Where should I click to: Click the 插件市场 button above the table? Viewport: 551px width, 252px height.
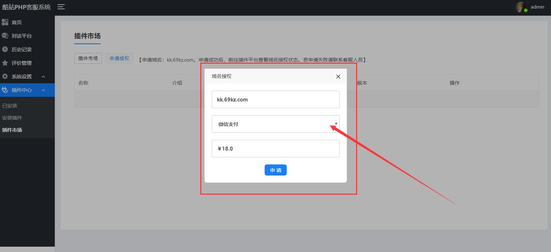click(88, 58)
